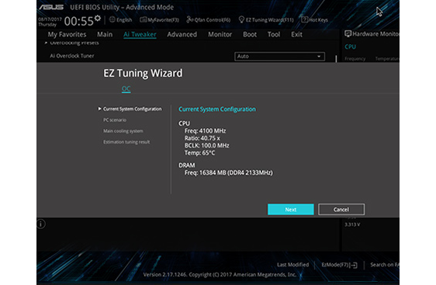This screenshot has width=436, height=285.
Task: Go to the Boot tab
Action: click(x=250, y=34)
